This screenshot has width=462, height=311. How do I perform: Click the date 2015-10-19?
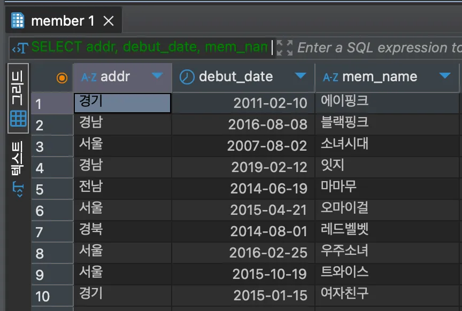coord(269,274)
